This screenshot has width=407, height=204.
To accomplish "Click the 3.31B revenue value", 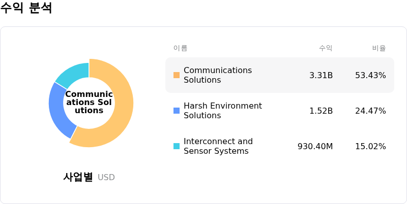I will (321, 75).
